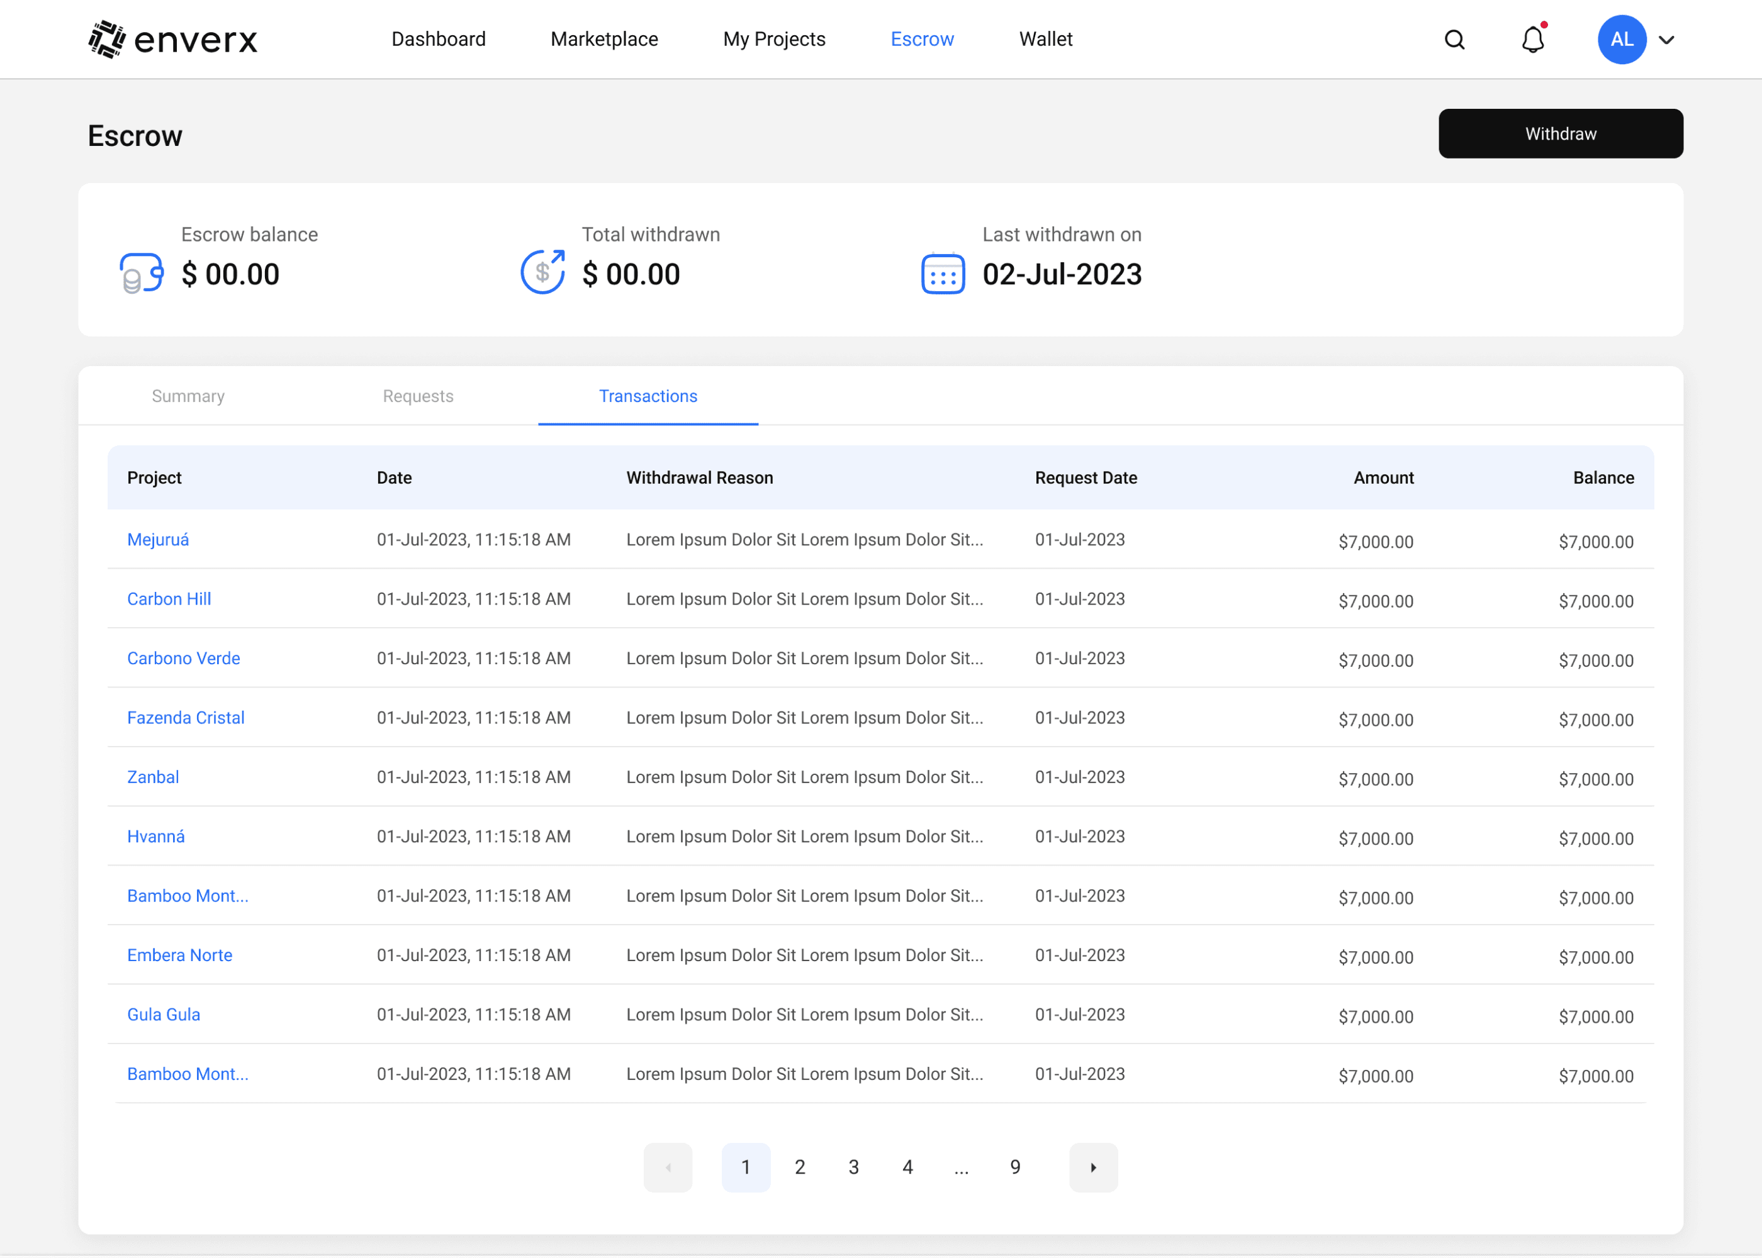Open the Marketplace menu item
Viewport: 1762px width, 1258px height.
(x=603, y=40)
